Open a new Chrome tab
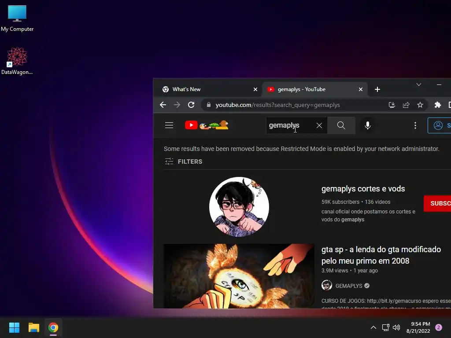Viewport: 451px width, 338px height. click(x=377, y=89)
